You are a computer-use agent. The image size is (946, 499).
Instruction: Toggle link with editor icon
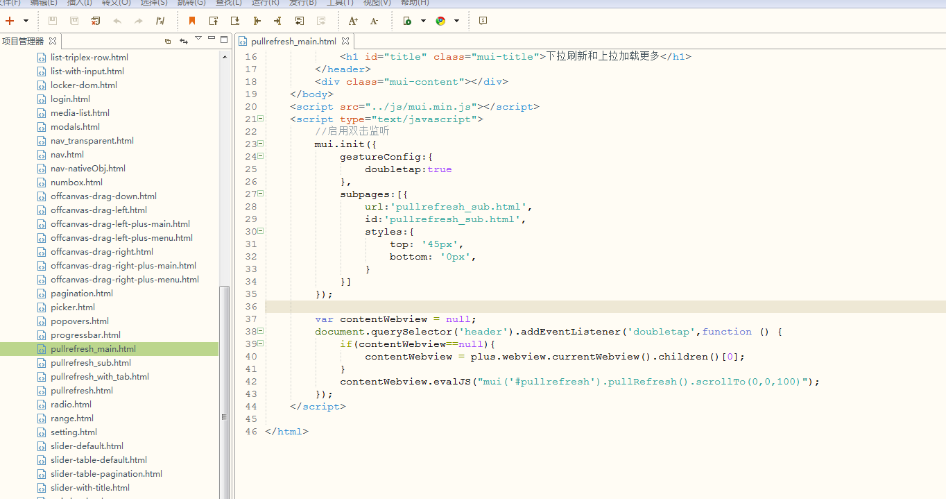[x=184, y=42]
